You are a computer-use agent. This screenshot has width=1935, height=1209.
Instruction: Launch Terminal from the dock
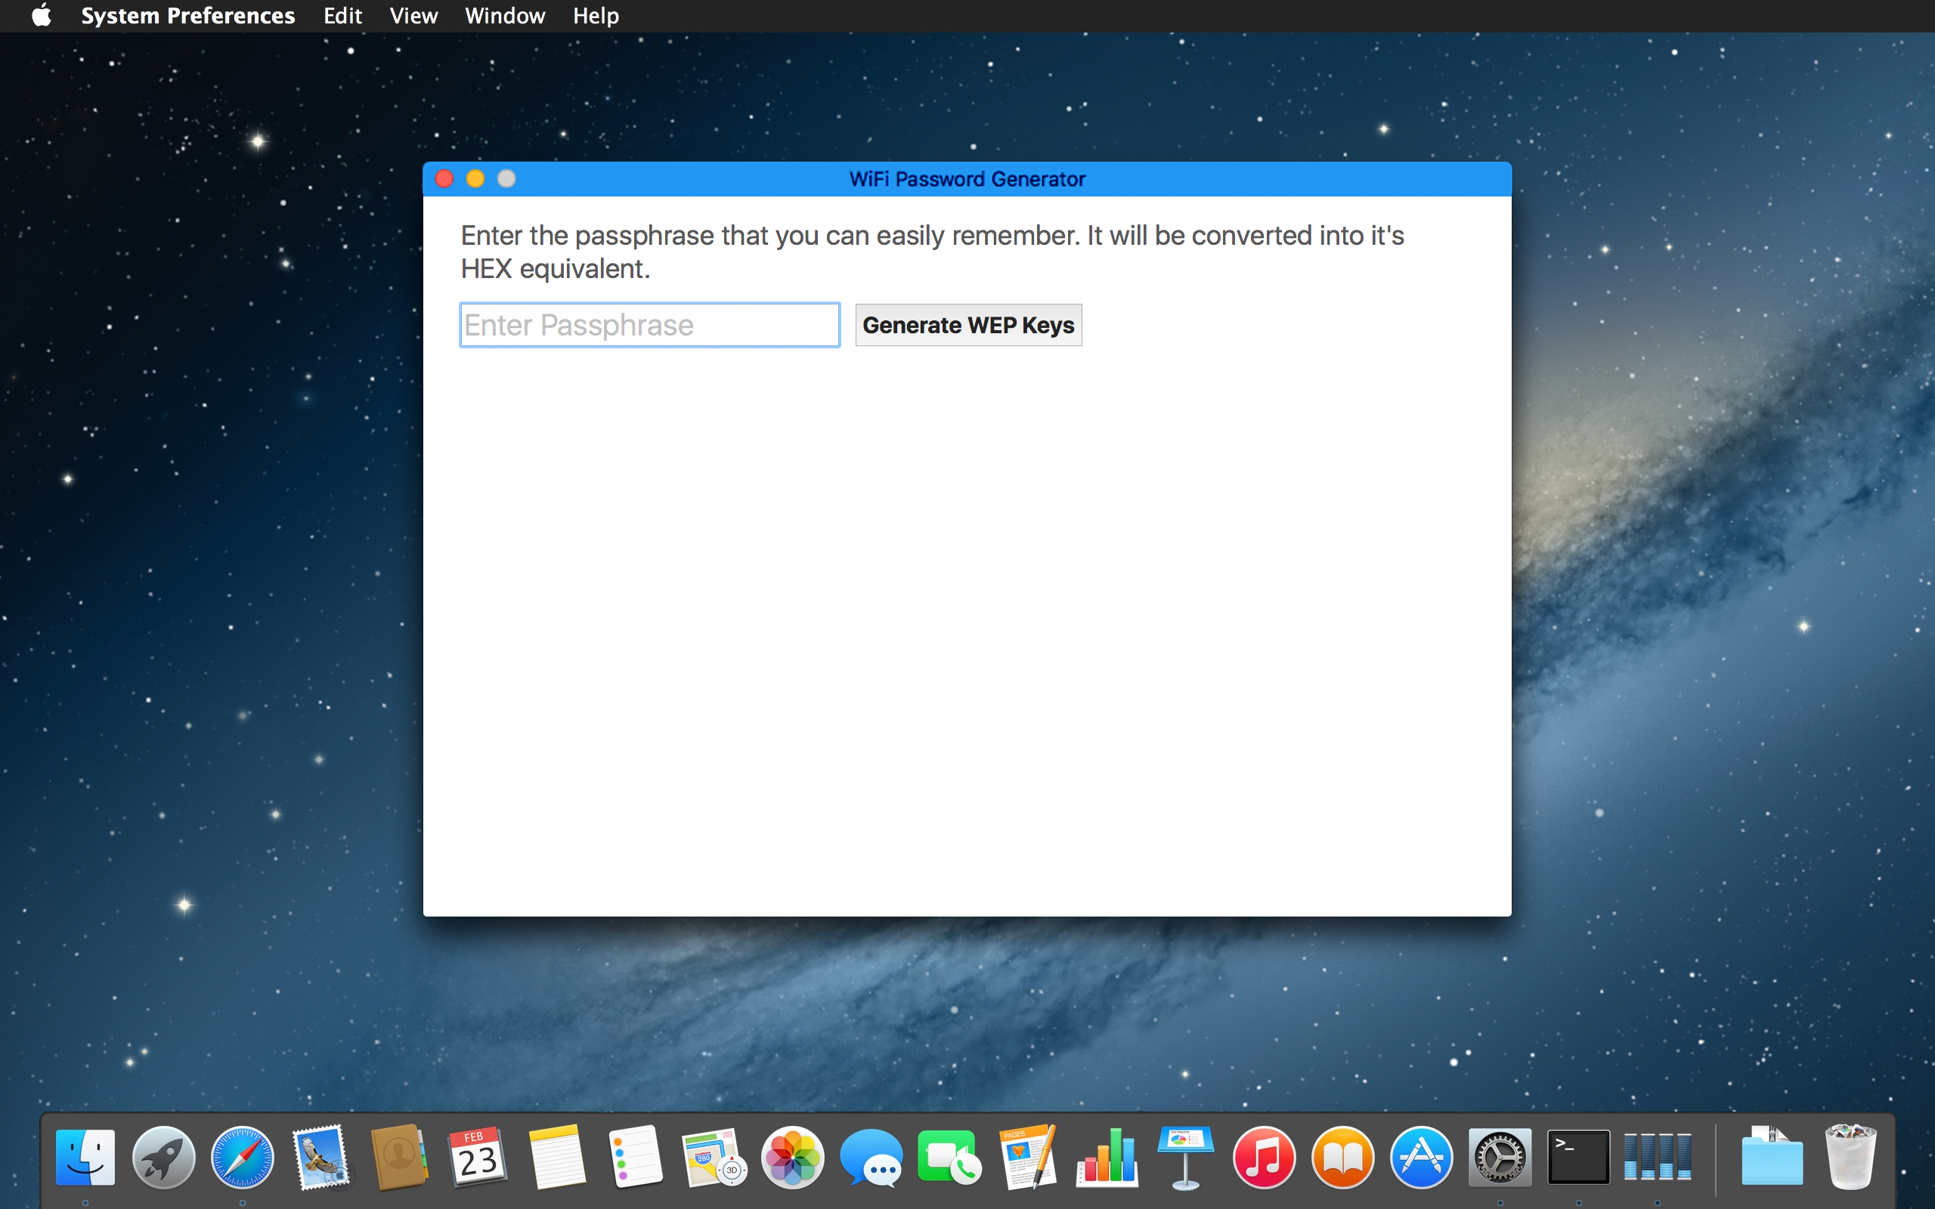[x=1577, y=1157]
